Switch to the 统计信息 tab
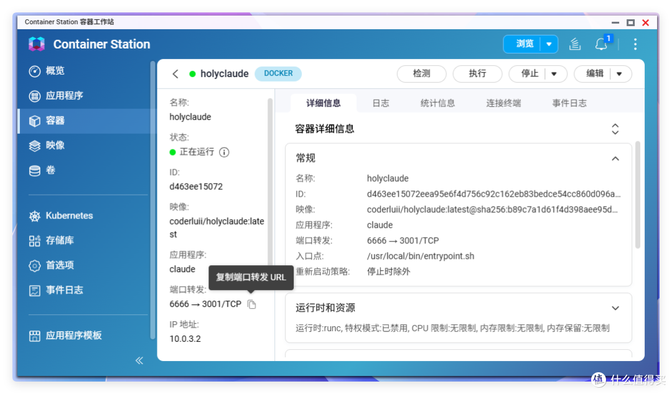672x394 pixels. click(437, 103)
